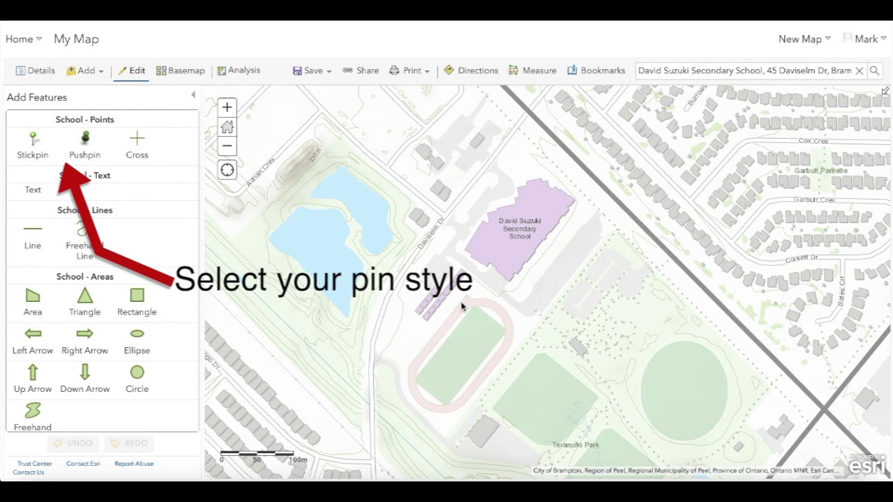Zoom in on the map
The width and height of the screenshot is (893, 502).
(227, 107)
